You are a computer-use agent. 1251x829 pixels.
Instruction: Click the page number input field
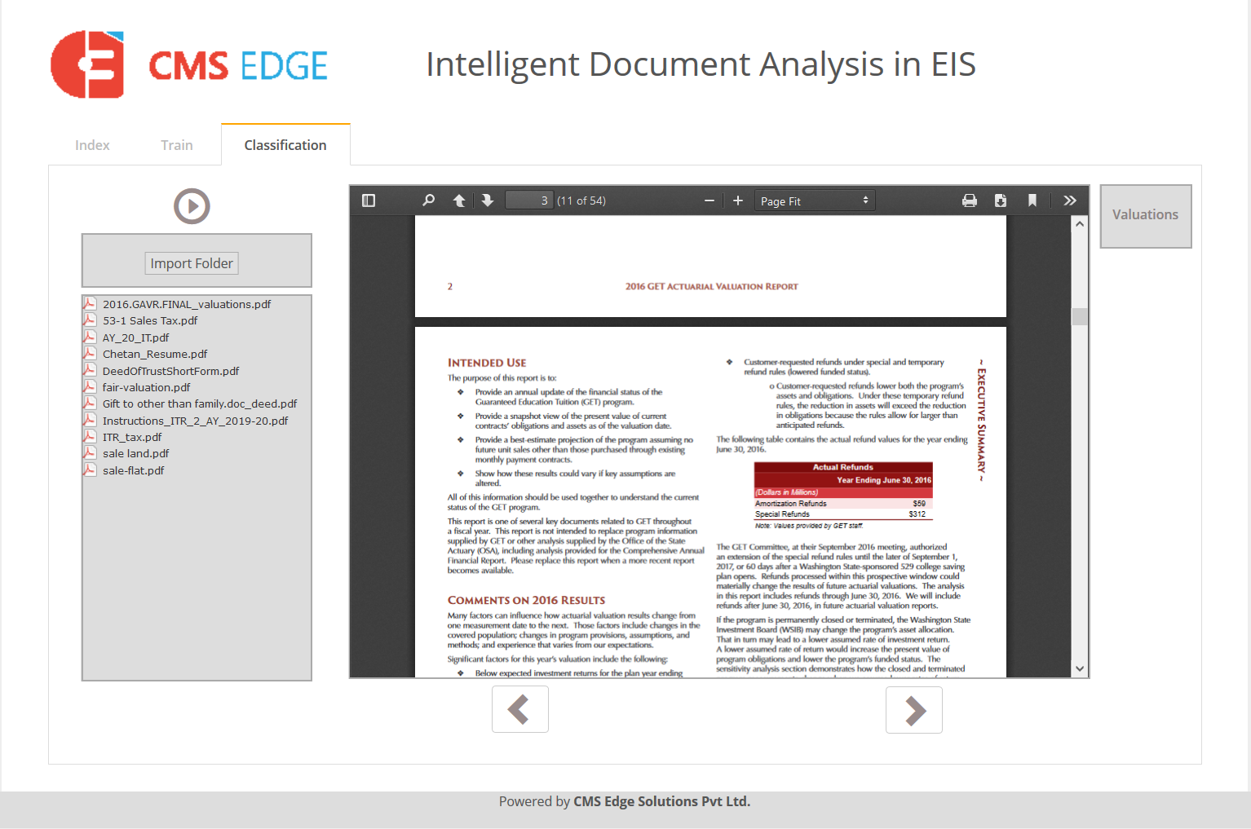[530, 201]
